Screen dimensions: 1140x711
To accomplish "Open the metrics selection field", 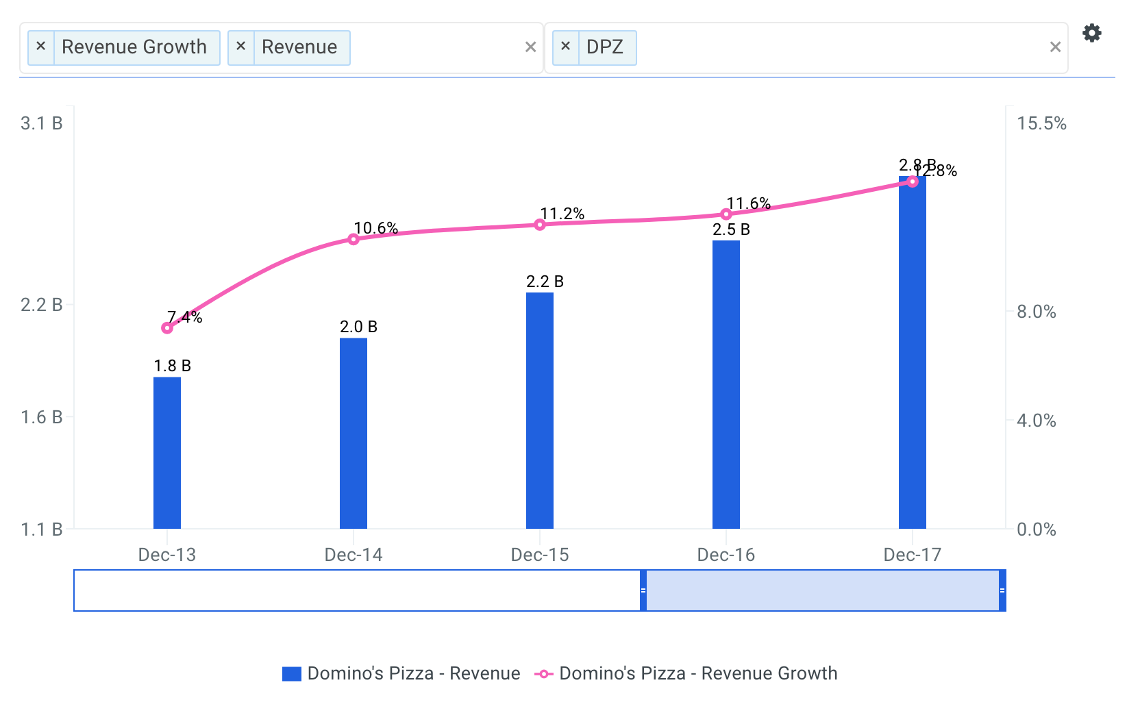I will coord(438,47).
